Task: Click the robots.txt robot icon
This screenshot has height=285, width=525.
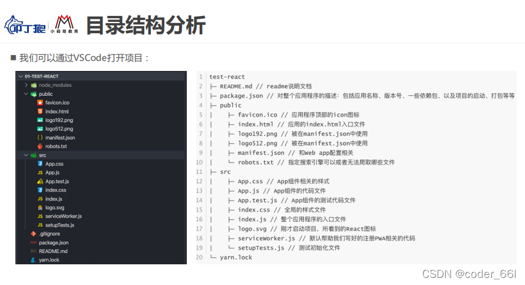Action: coord(40,146)
